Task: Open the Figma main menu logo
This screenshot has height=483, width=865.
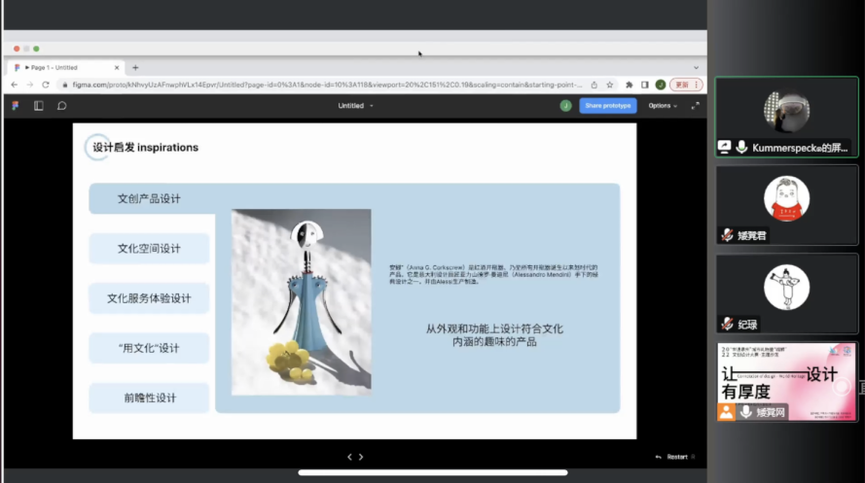Action: tap(16, 106)
